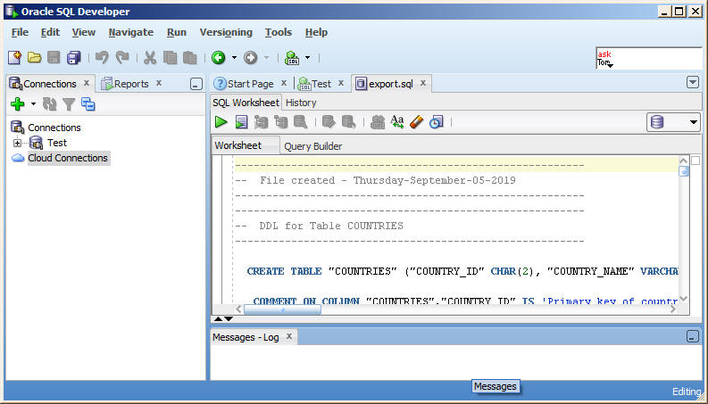Expand the Test connection tree node
Image resolution: width=708 pixels, height=404 pixels.
[17, 143]
